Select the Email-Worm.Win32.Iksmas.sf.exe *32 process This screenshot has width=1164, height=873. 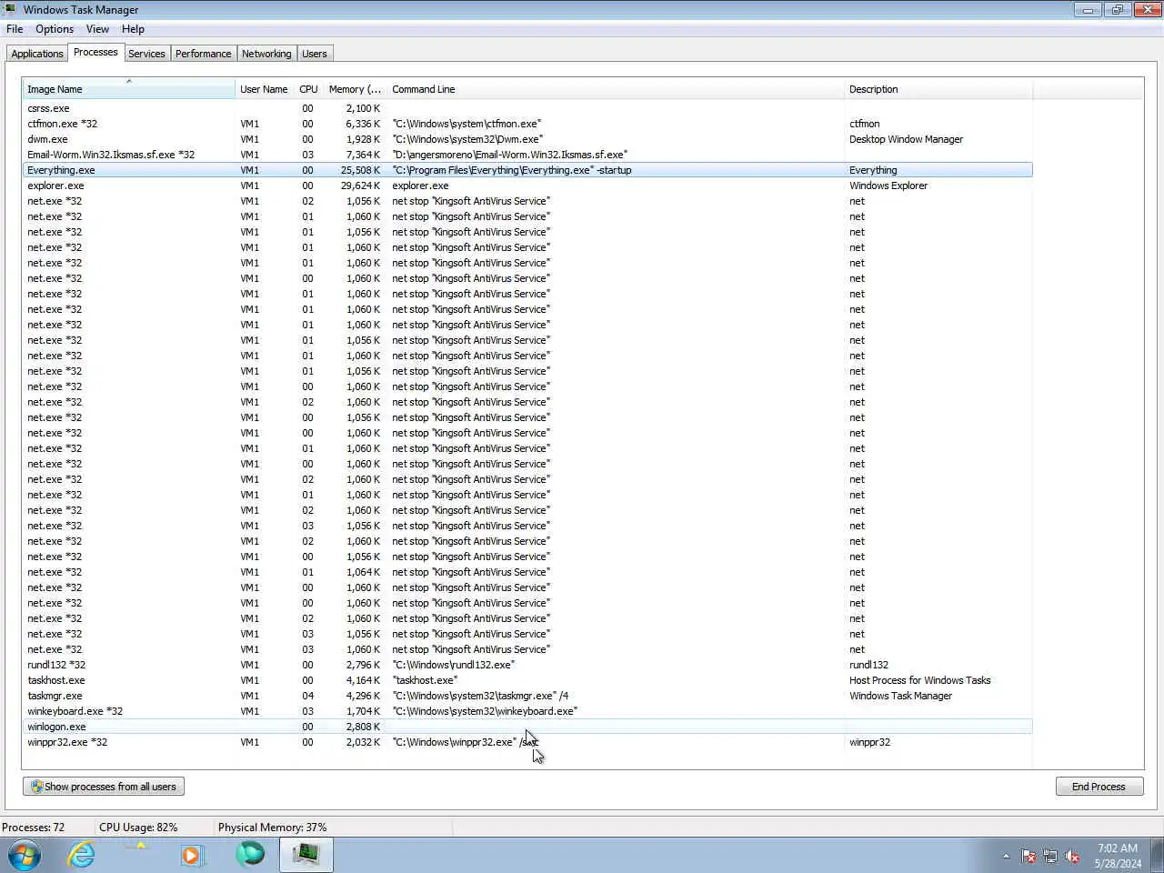[527, 155]
